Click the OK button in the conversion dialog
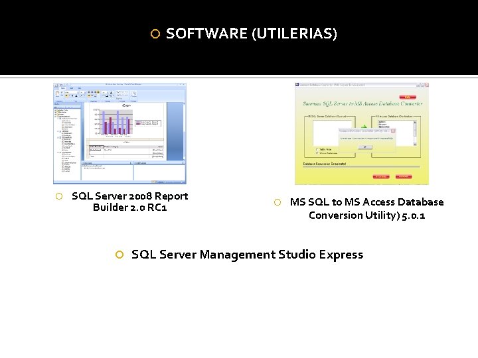Image resolution: width=478 pixels, height=358 pixels. click(364, 147)
